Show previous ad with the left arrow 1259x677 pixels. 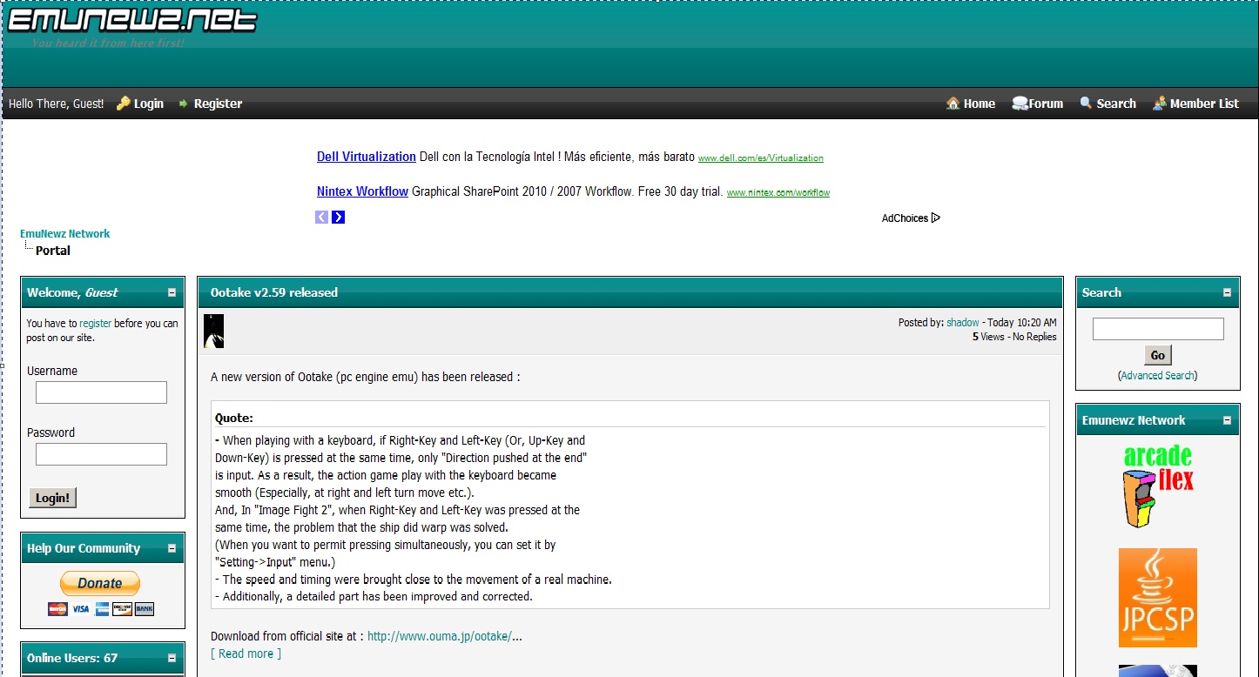click(x=321, y=218)
